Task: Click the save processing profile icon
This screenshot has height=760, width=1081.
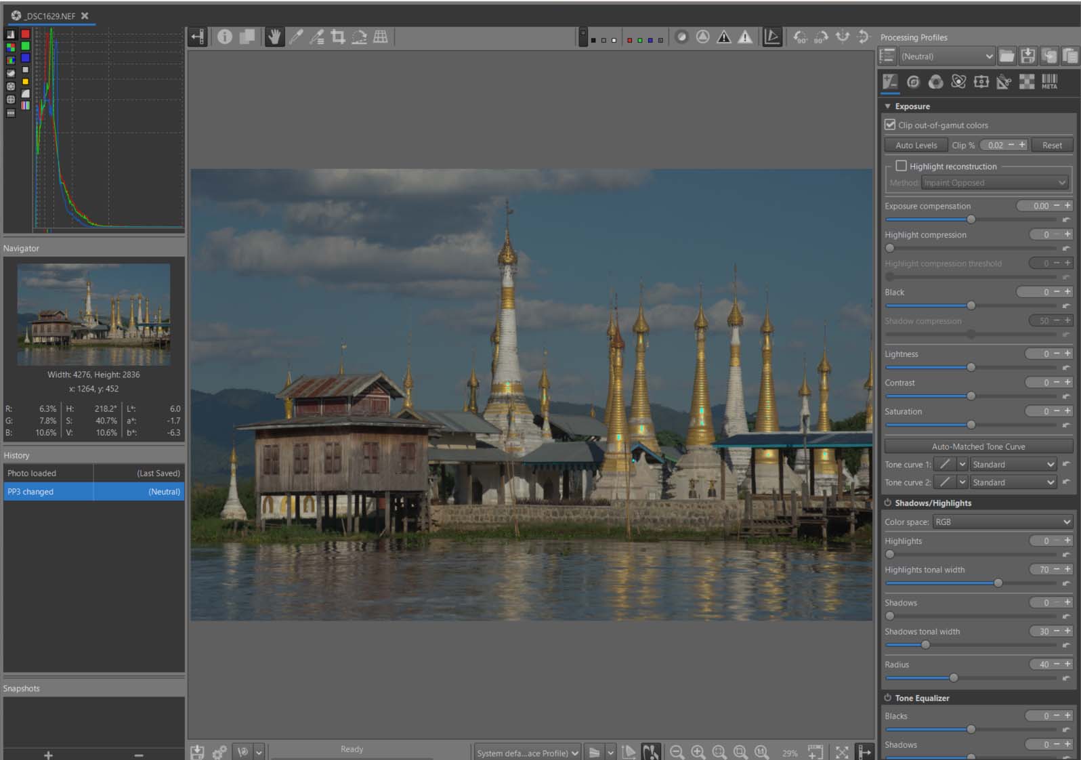Action: (1027, 56)
